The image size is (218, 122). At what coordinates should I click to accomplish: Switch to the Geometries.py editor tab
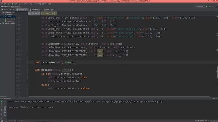point(35,10)
